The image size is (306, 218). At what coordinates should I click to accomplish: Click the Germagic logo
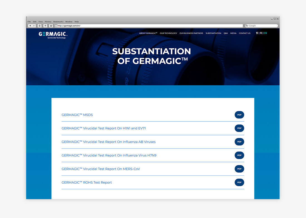53,35
